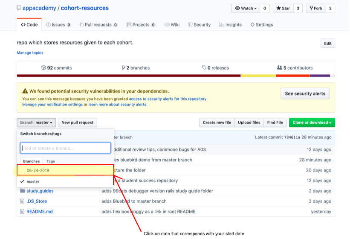This screenshot has width=350, height=239.
Task: Click the forks count 2
Action: pos(330,8)
